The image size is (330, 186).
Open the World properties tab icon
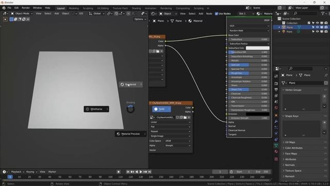click(276, 108)
